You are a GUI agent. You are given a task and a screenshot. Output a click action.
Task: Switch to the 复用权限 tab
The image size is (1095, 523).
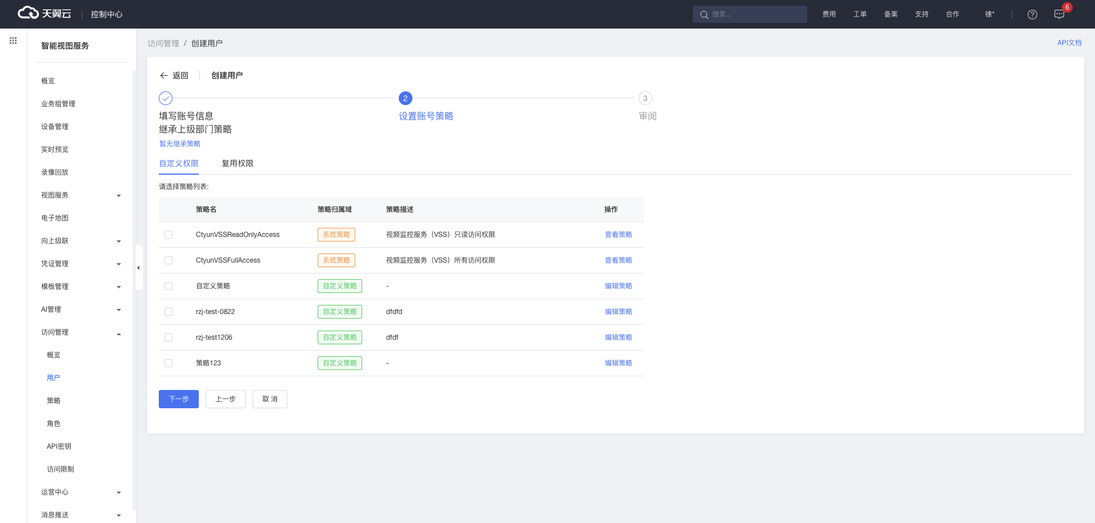(237, 163)
